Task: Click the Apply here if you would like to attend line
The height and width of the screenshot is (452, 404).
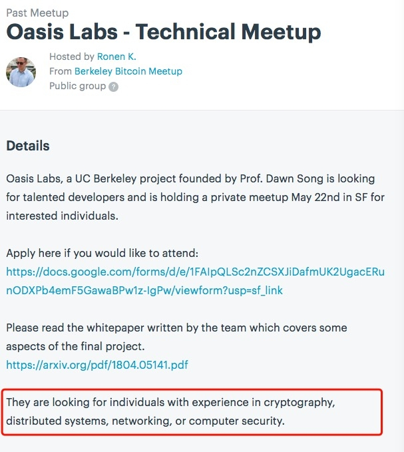Action: pos(102,253)
